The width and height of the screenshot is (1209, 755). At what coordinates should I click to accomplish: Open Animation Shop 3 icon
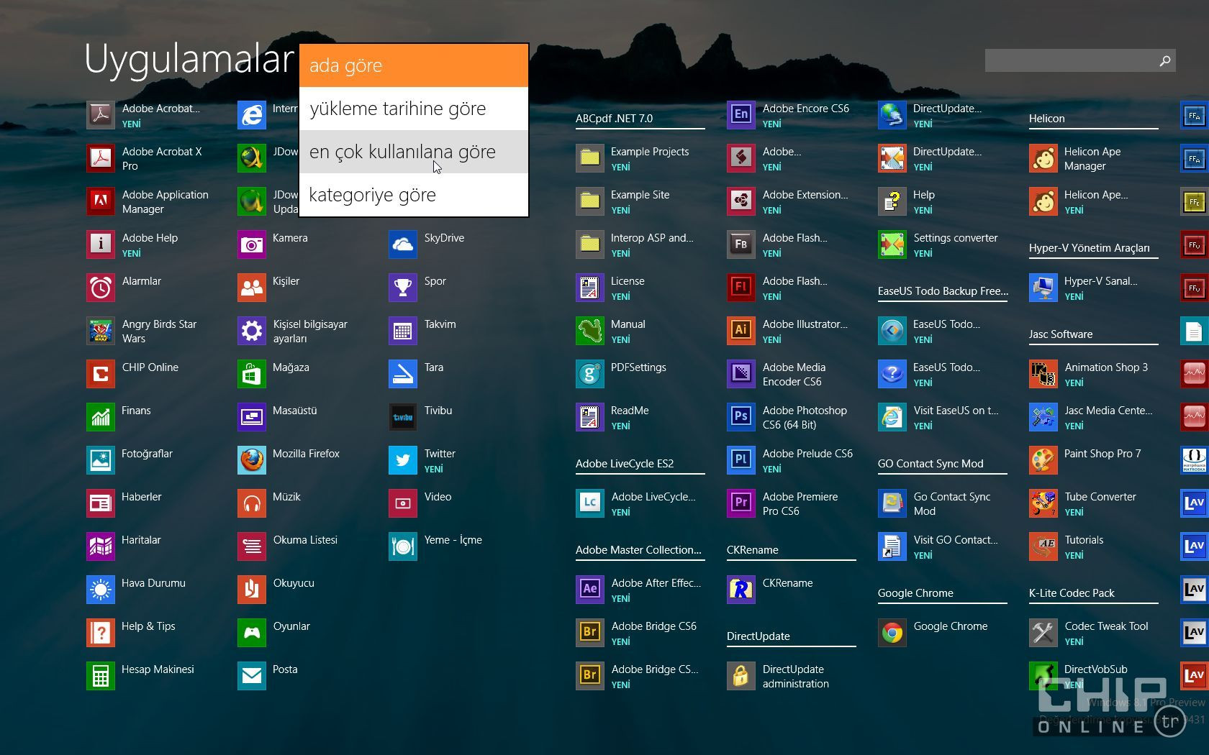1043,374
